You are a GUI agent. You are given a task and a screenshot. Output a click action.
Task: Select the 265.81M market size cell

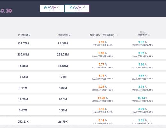click(23, 55)
